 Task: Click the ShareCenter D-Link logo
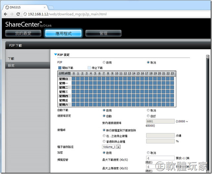click(x=29, y=24)
